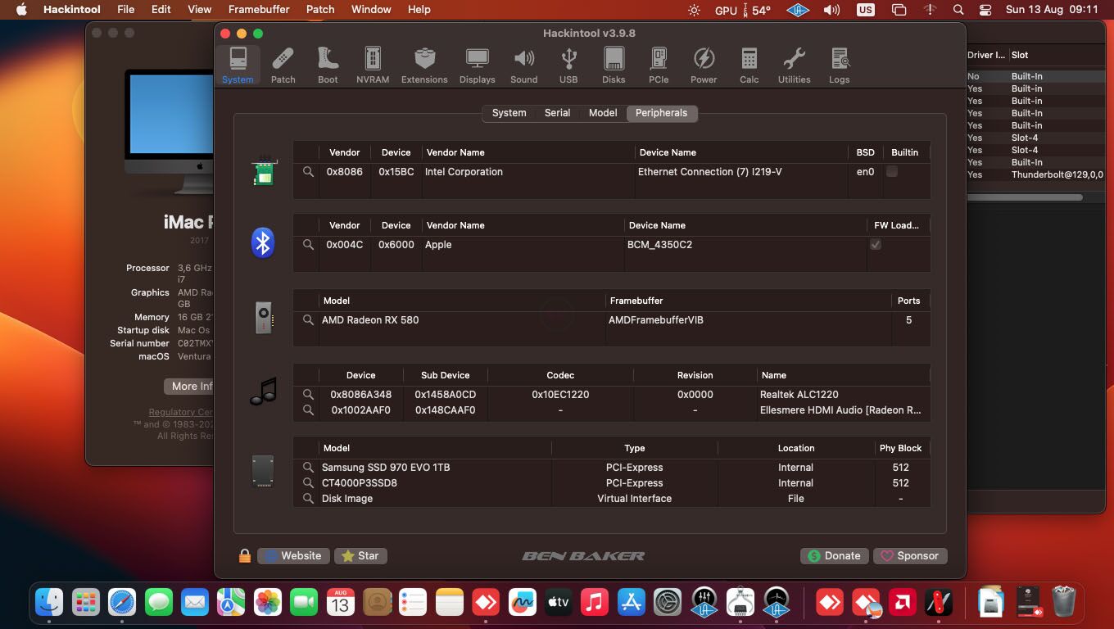1114x629 pixels.
Task: Click the Website button
Action: [x=293, y=555]
